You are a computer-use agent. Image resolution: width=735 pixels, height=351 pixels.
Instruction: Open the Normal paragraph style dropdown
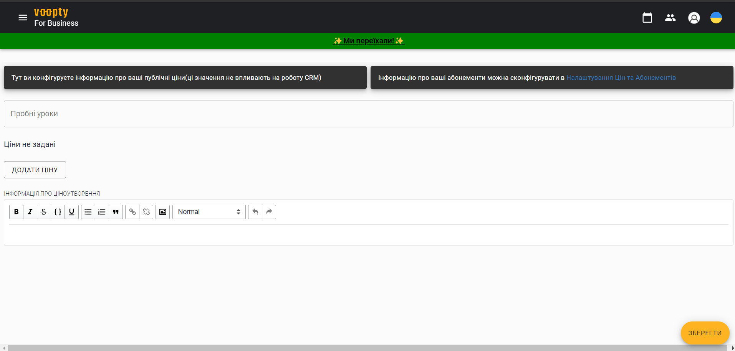pos(209,212)
